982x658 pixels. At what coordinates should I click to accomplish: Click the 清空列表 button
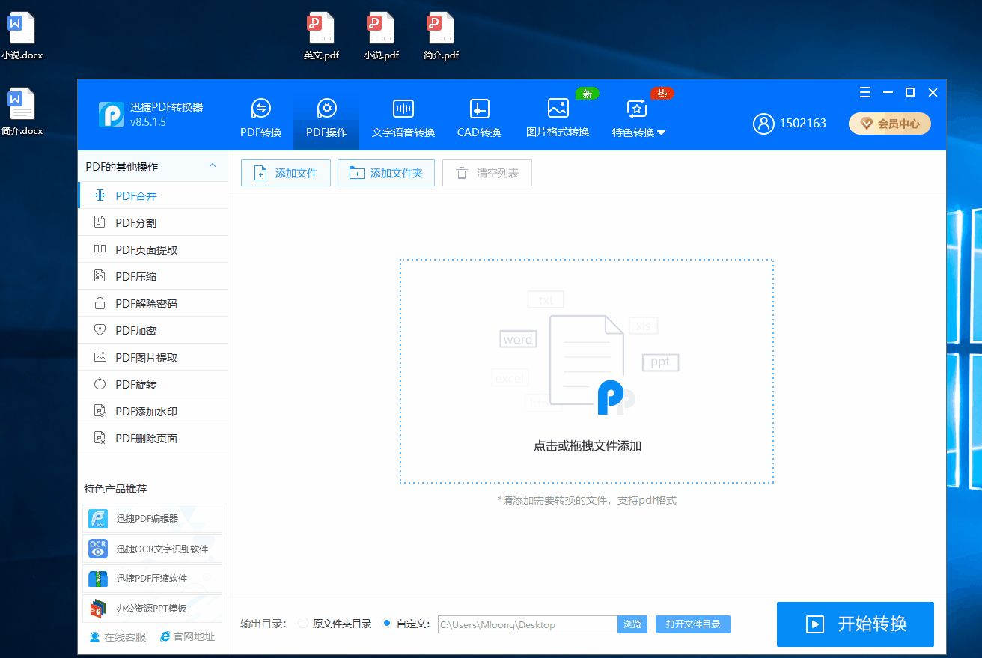tap(487, 173)
